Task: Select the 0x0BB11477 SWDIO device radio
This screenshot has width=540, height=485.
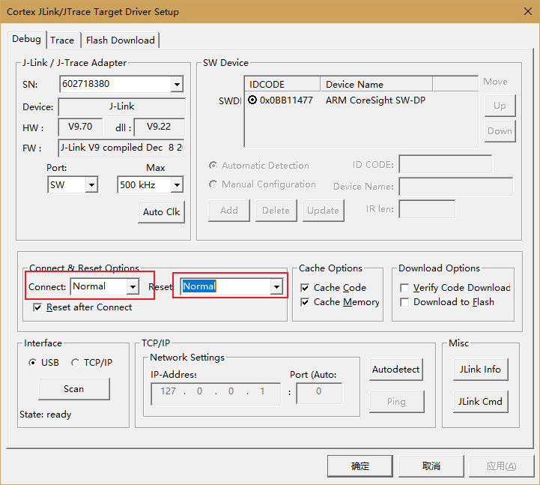Action: pos(252,100)
